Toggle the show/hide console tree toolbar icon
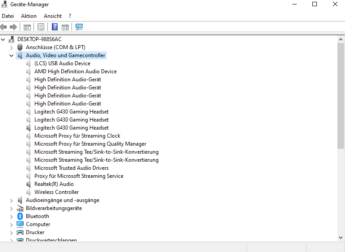This screenshot has width=345, height=252. point(27,27)
